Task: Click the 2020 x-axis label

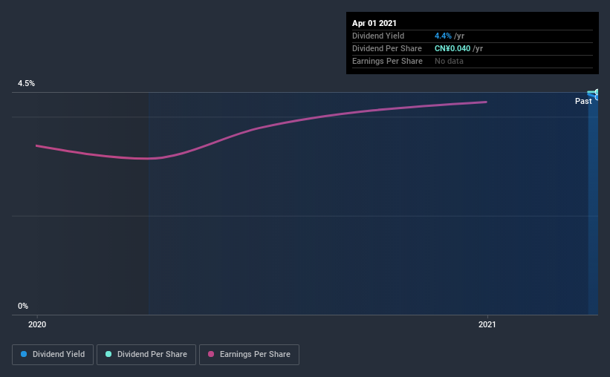Action: click(37, 324)
